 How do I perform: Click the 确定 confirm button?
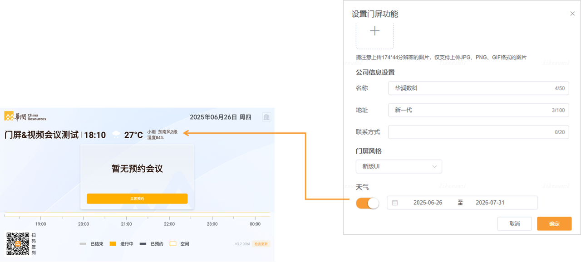tap(554, 224)
